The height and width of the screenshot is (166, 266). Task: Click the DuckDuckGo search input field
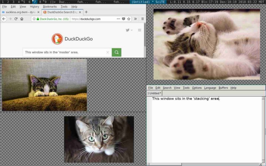[63, 52]
